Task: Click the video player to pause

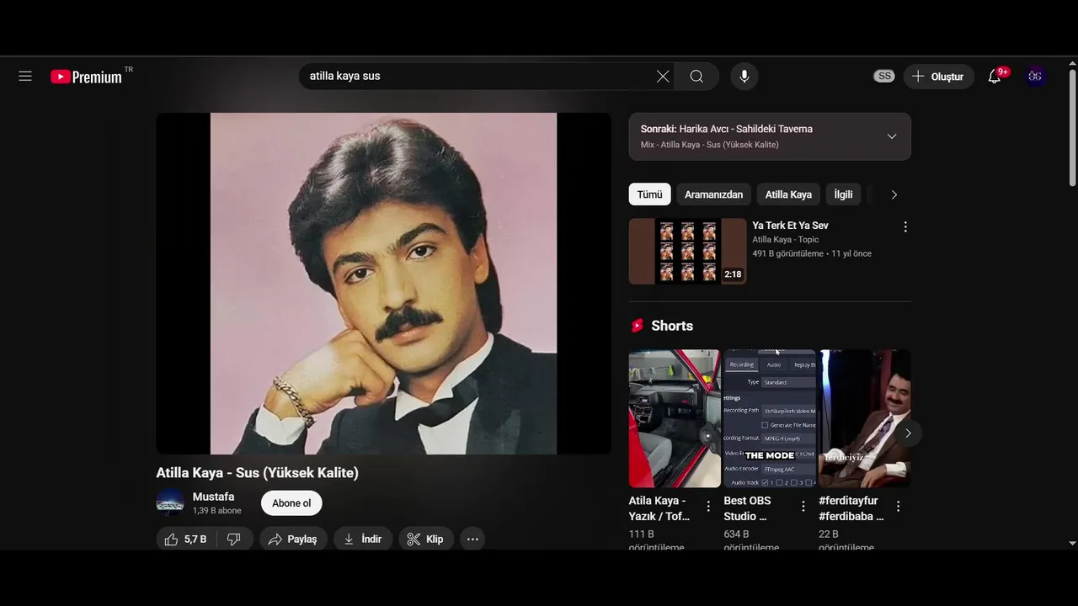Action: tap(384, 284)
